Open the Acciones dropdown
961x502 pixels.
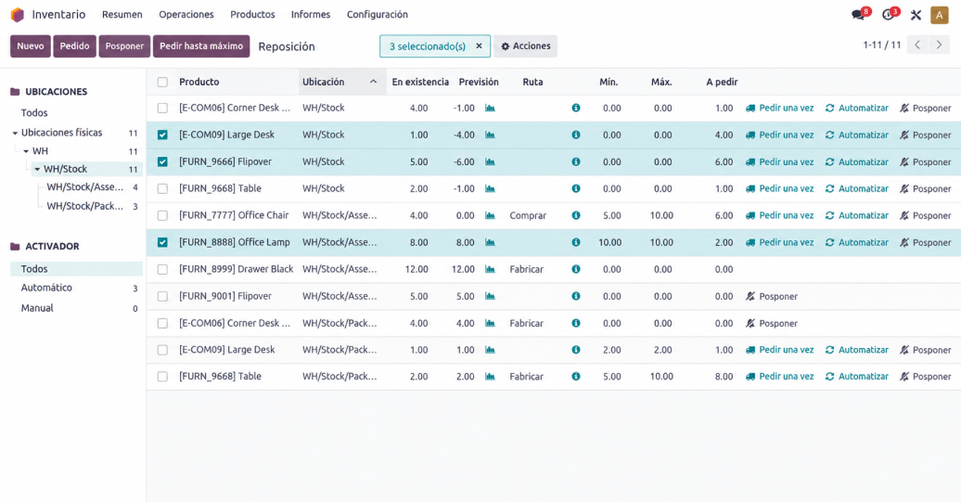(x=525, y=46)
